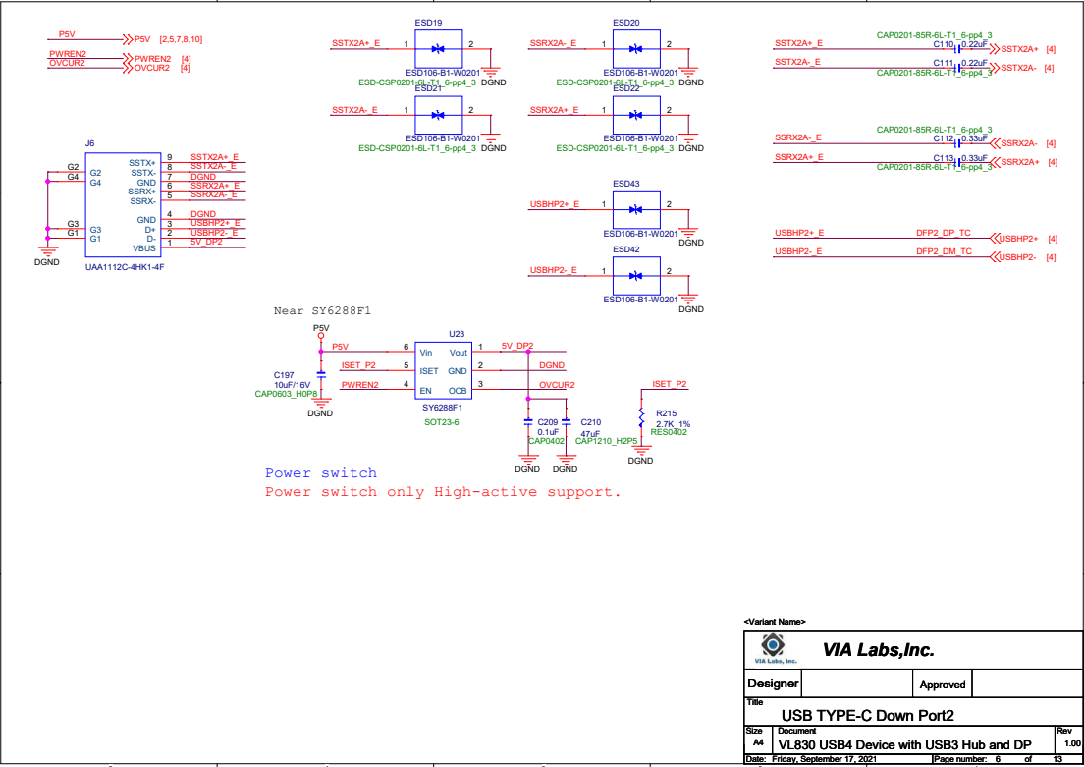Select resistor R215 symbol
1084x767 pixels.
641,417
